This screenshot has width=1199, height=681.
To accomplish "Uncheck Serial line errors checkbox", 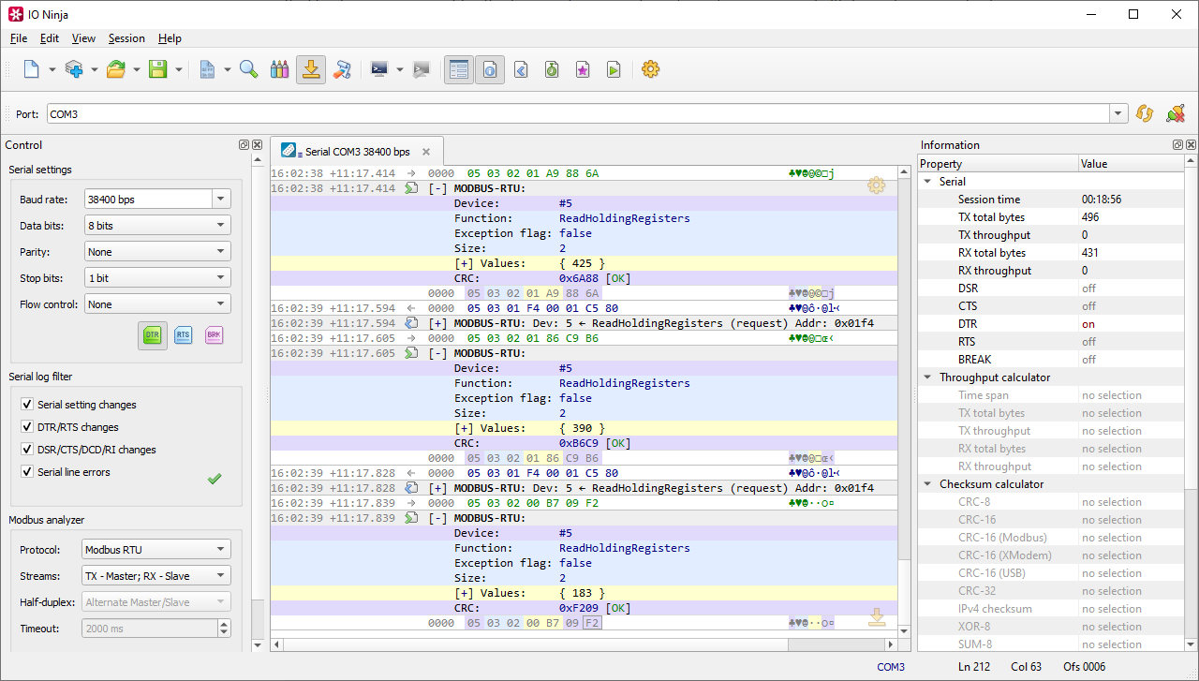I will click(27, 472).
